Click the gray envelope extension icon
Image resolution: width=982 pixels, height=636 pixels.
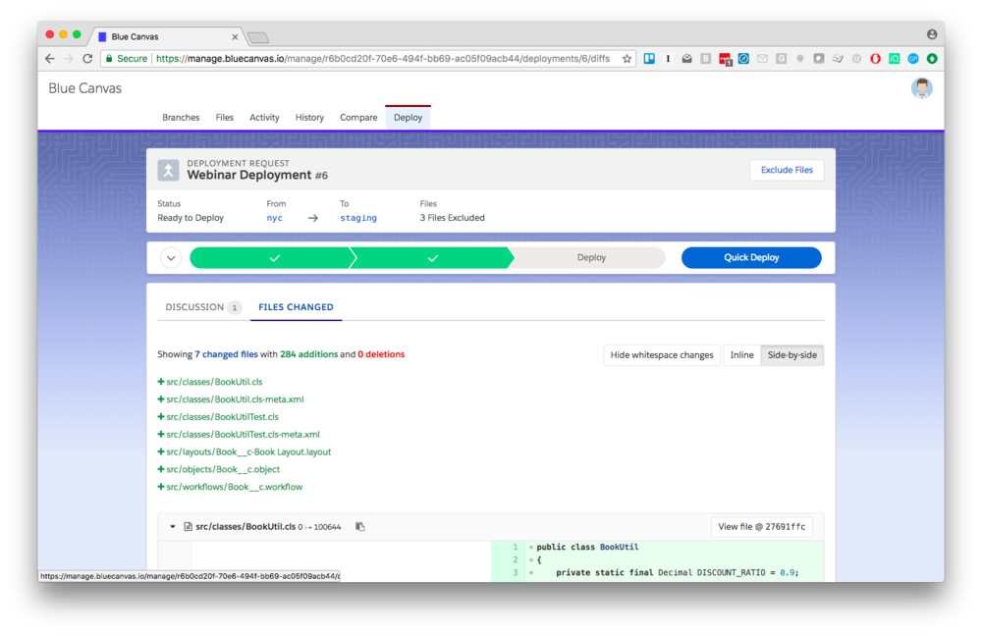(x=762, y=59)
